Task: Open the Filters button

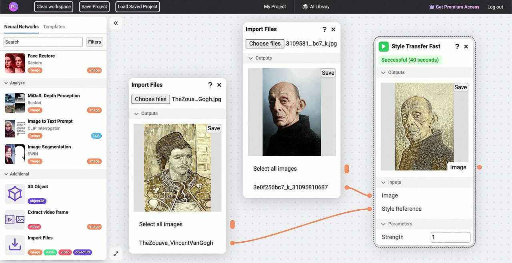Action: [94, 42]
